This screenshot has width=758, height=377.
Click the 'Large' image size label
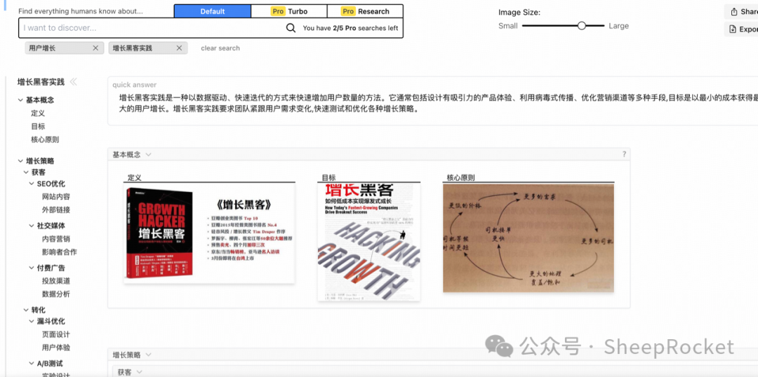(x=619, y=26)
